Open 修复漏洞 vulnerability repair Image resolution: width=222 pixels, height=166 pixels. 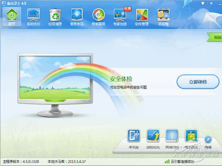99,17
